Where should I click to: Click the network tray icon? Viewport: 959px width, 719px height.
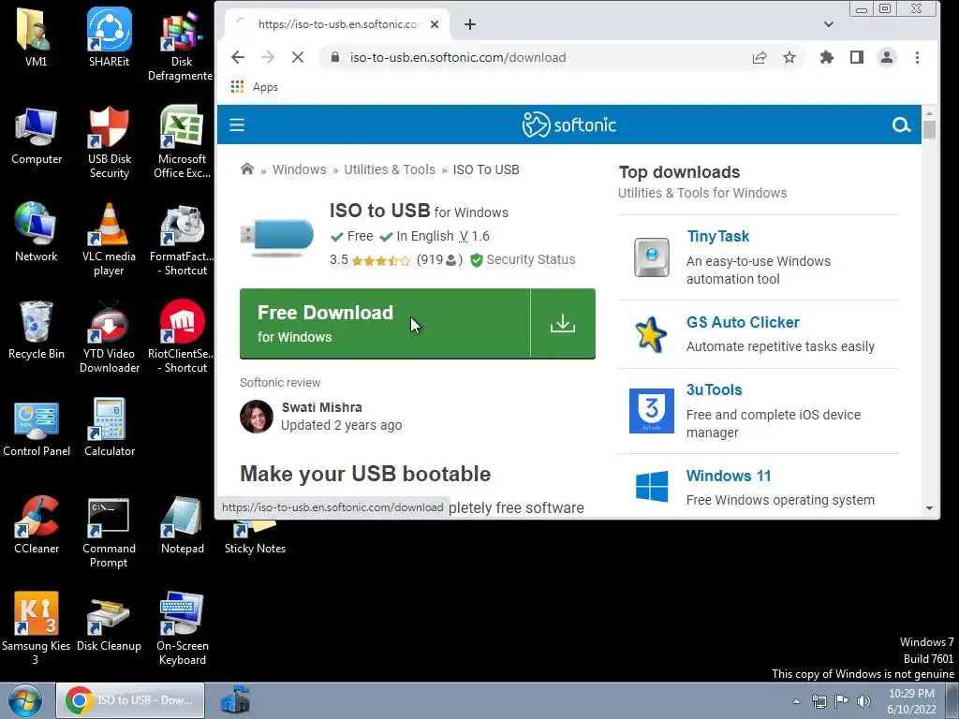pos(819,701)
